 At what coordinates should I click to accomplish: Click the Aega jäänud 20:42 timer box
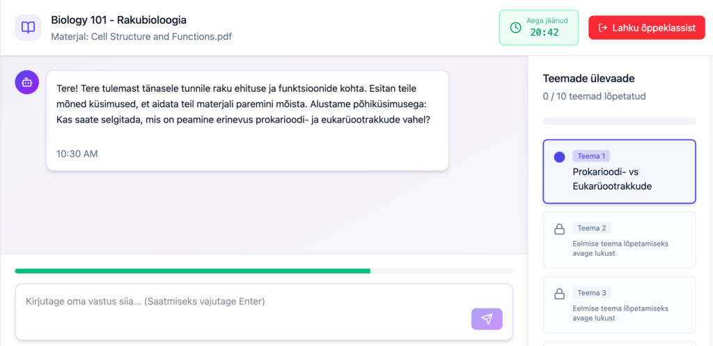click(x=538, y=28)
